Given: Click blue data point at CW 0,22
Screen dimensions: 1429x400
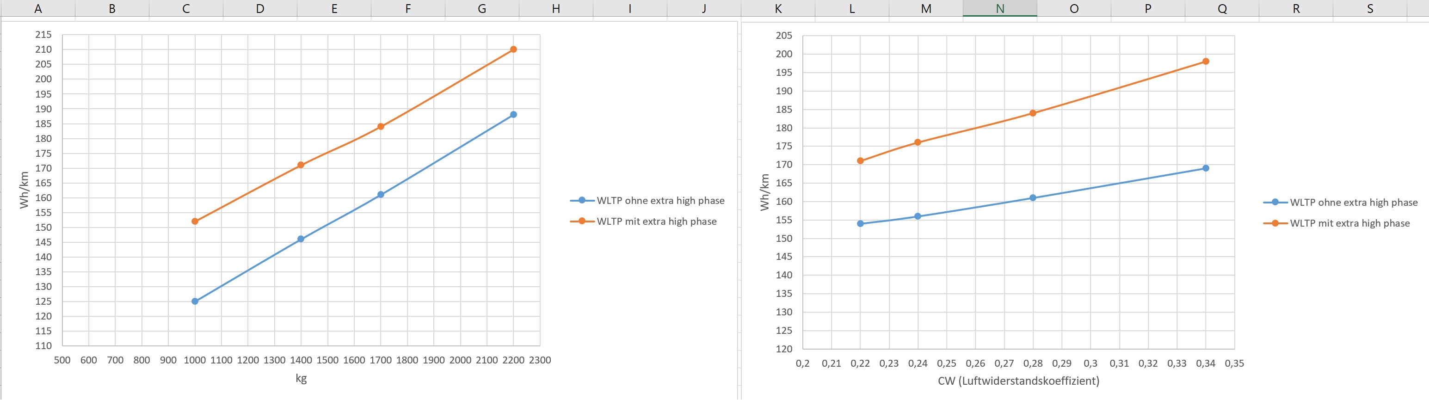Looking at the screenshot, I should pos(860,223).
